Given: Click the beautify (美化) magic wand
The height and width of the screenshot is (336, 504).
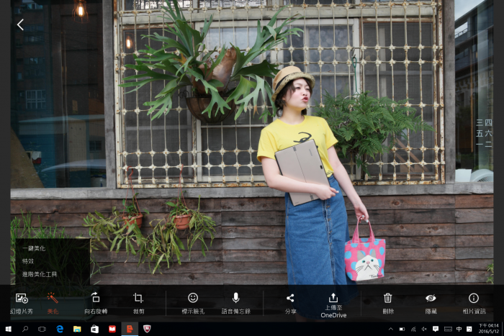Looking at the screenshot, I should 53,302.
